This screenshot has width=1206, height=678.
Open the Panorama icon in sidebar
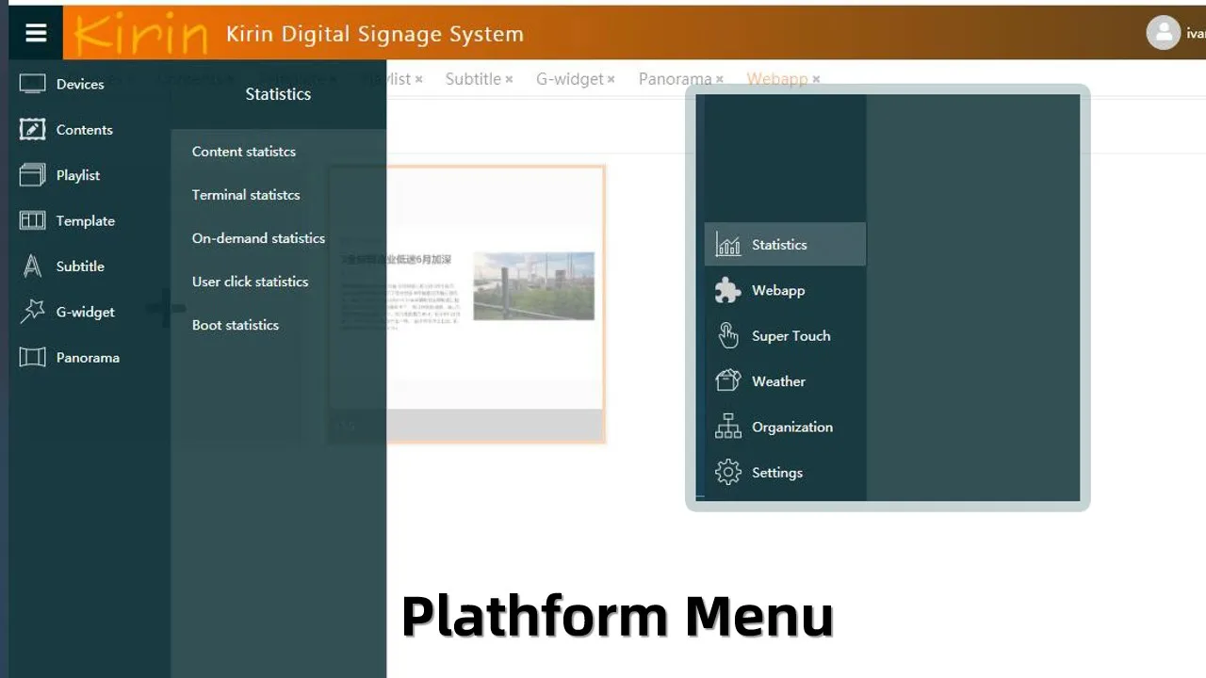coord(33,358)
